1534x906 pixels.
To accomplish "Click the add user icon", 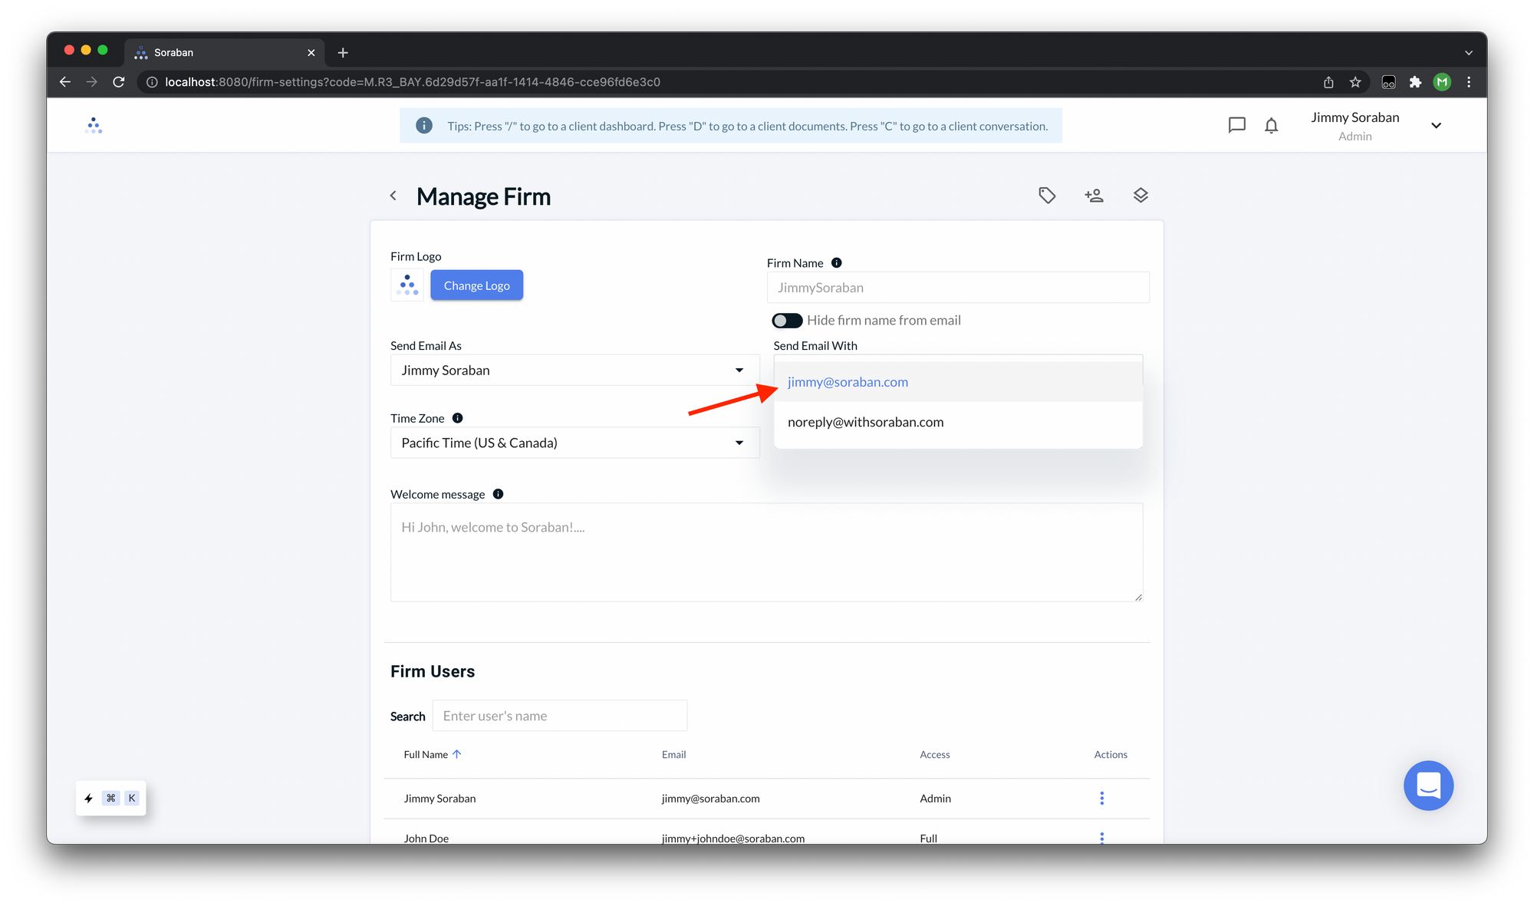I will tap(1094, 196).
